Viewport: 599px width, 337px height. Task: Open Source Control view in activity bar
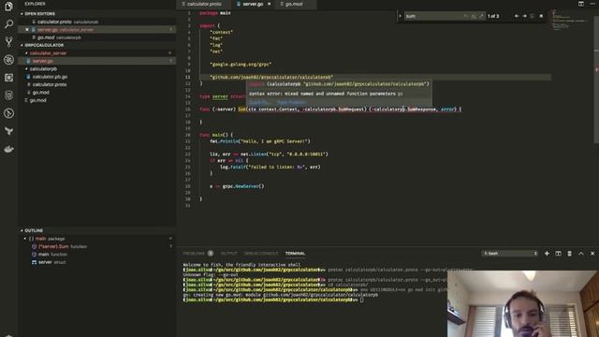(x=8, y=41)
